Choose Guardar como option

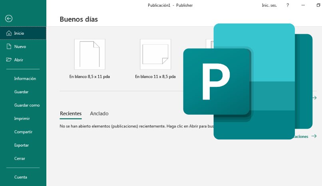27,105
